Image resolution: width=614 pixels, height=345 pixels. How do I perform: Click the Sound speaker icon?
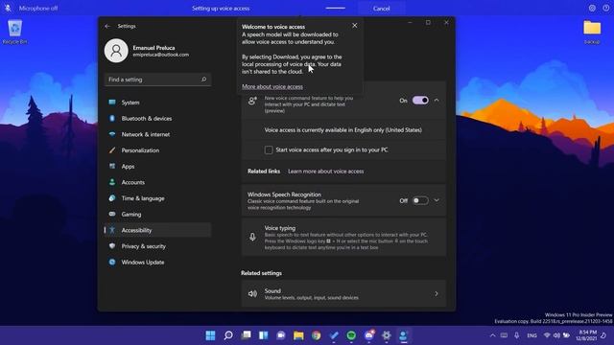[252, 294]
